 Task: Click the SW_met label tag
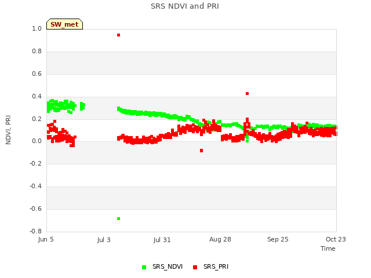(x=64, y=24)
